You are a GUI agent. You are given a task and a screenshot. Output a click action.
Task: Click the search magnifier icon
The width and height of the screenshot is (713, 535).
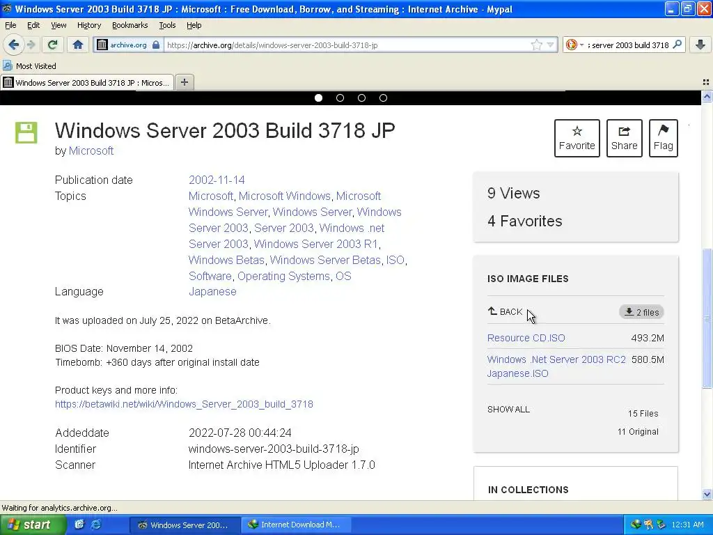(677, 45)
